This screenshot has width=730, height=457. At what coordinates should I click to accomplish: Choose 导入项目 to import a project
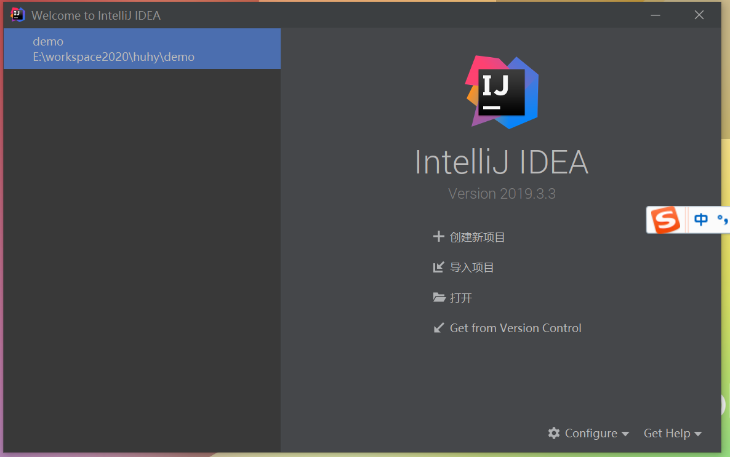point(471,268)
